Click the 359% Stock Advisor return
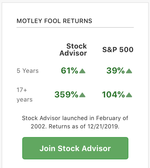The height and width of the screenshot is (168, 150). [x=66, y=95]
